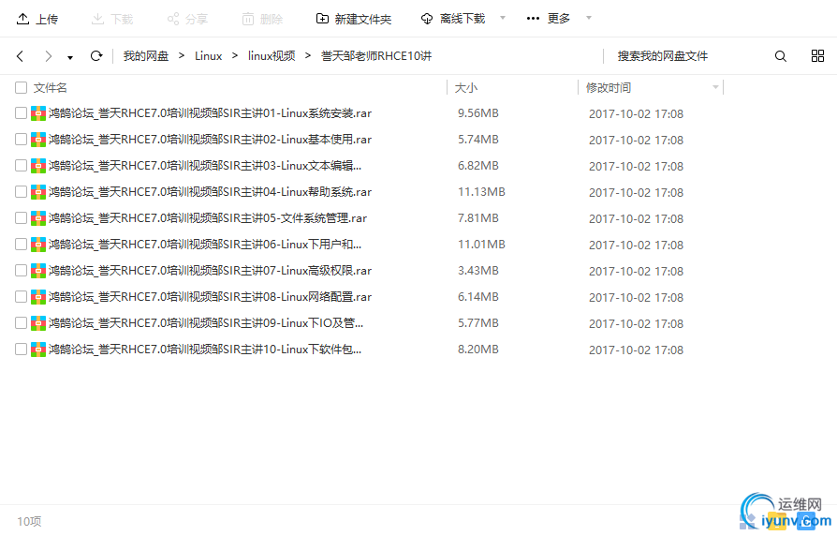Select file name 主讲07-Linux高级权限.rar

point(211,271)
